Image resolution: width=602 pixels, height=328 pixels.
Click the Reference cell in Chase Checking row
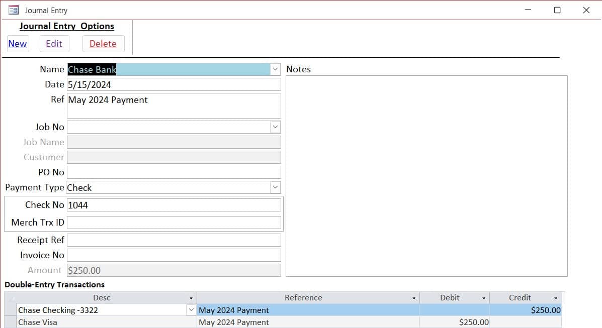click(308, 310)
